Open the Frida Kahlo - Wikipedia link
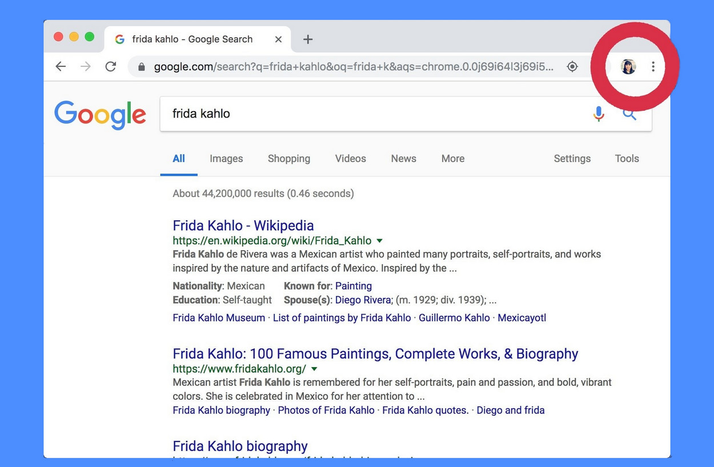 [x=243, y=226]
